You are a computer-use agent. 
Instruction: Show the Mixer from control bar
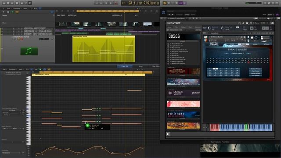point(26,3)
